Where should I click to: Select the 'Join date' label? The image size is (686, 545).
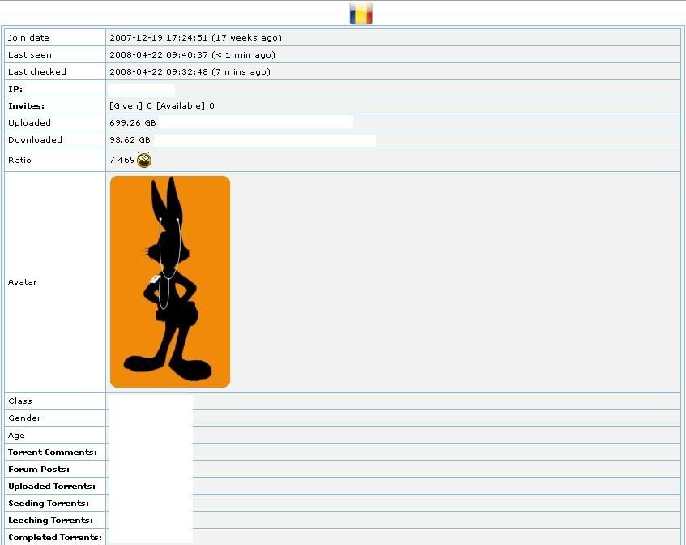28,37
